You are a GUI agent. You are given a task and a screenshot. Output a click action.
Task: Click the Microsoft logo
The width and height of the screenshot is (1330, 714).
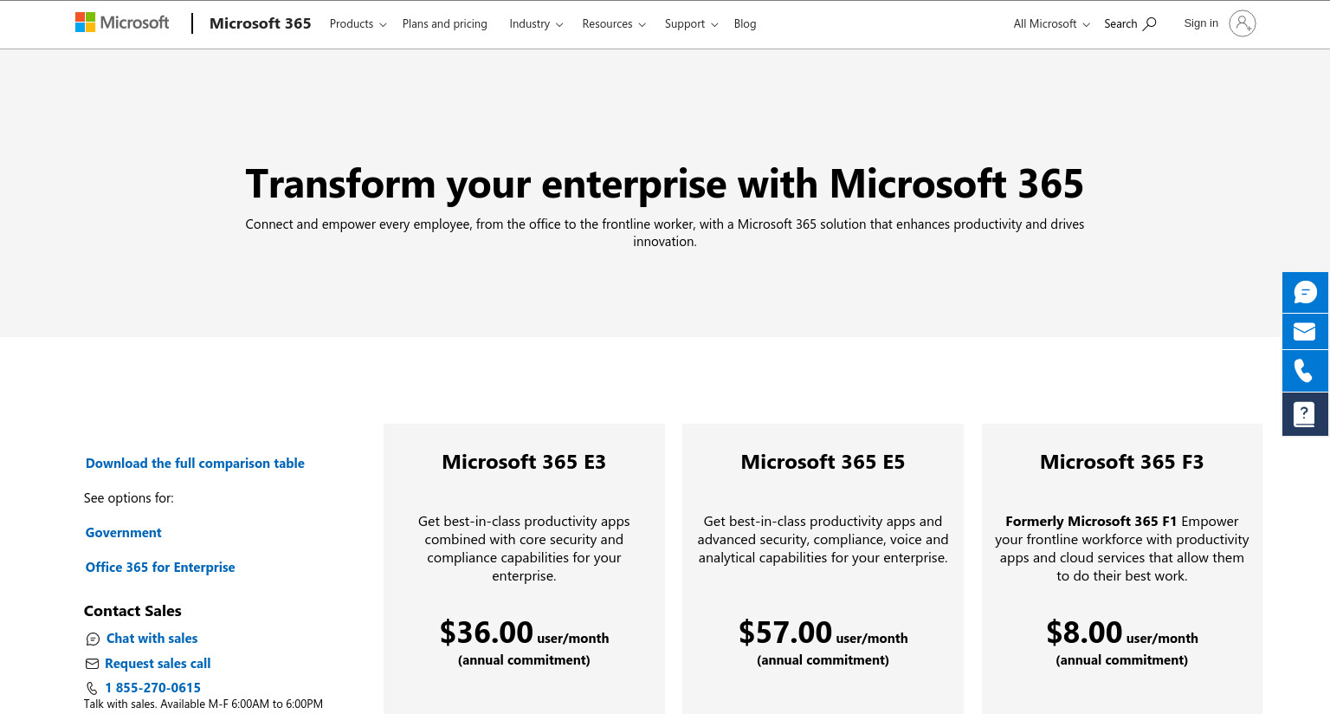[x=122, y=23]
